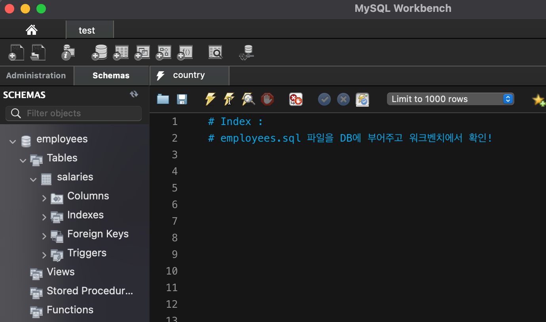The height and width of the screenshot is (322, 546).
Task: Zoom window with green button
Action: pyautogui.click(x=41, y=9)
